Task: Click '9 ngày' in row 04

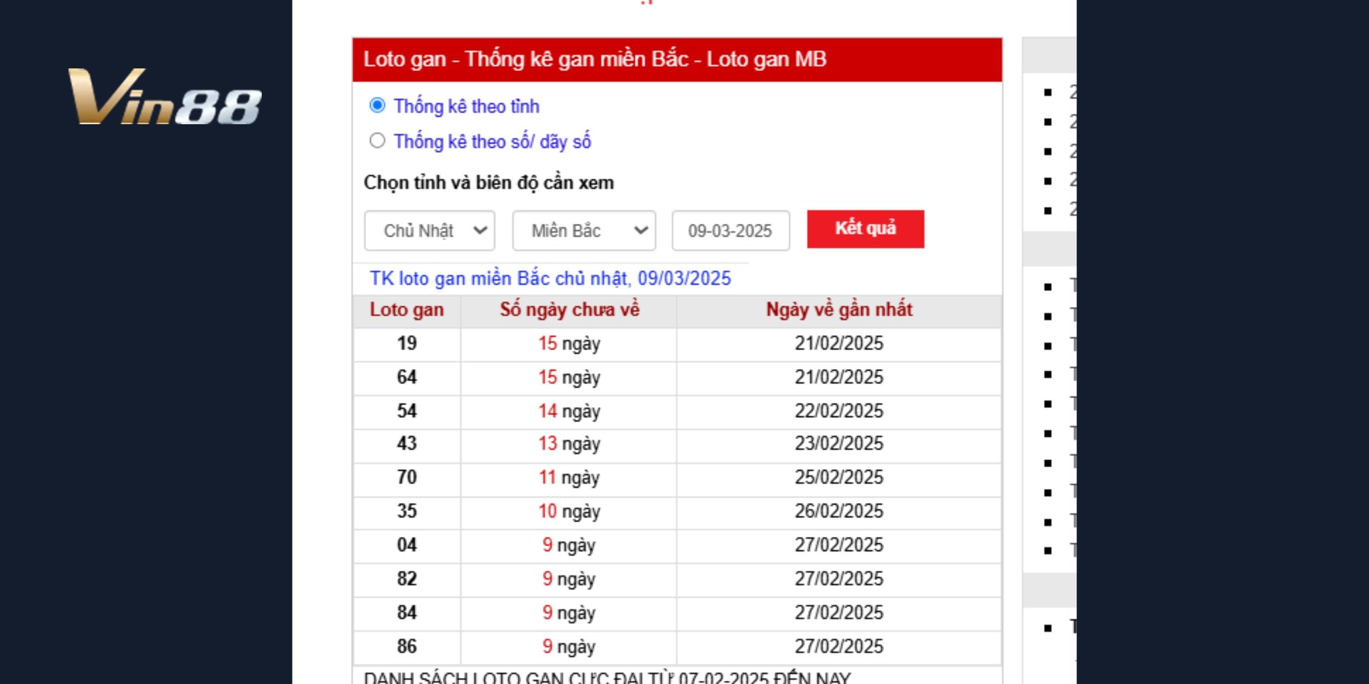Action: 569,546
